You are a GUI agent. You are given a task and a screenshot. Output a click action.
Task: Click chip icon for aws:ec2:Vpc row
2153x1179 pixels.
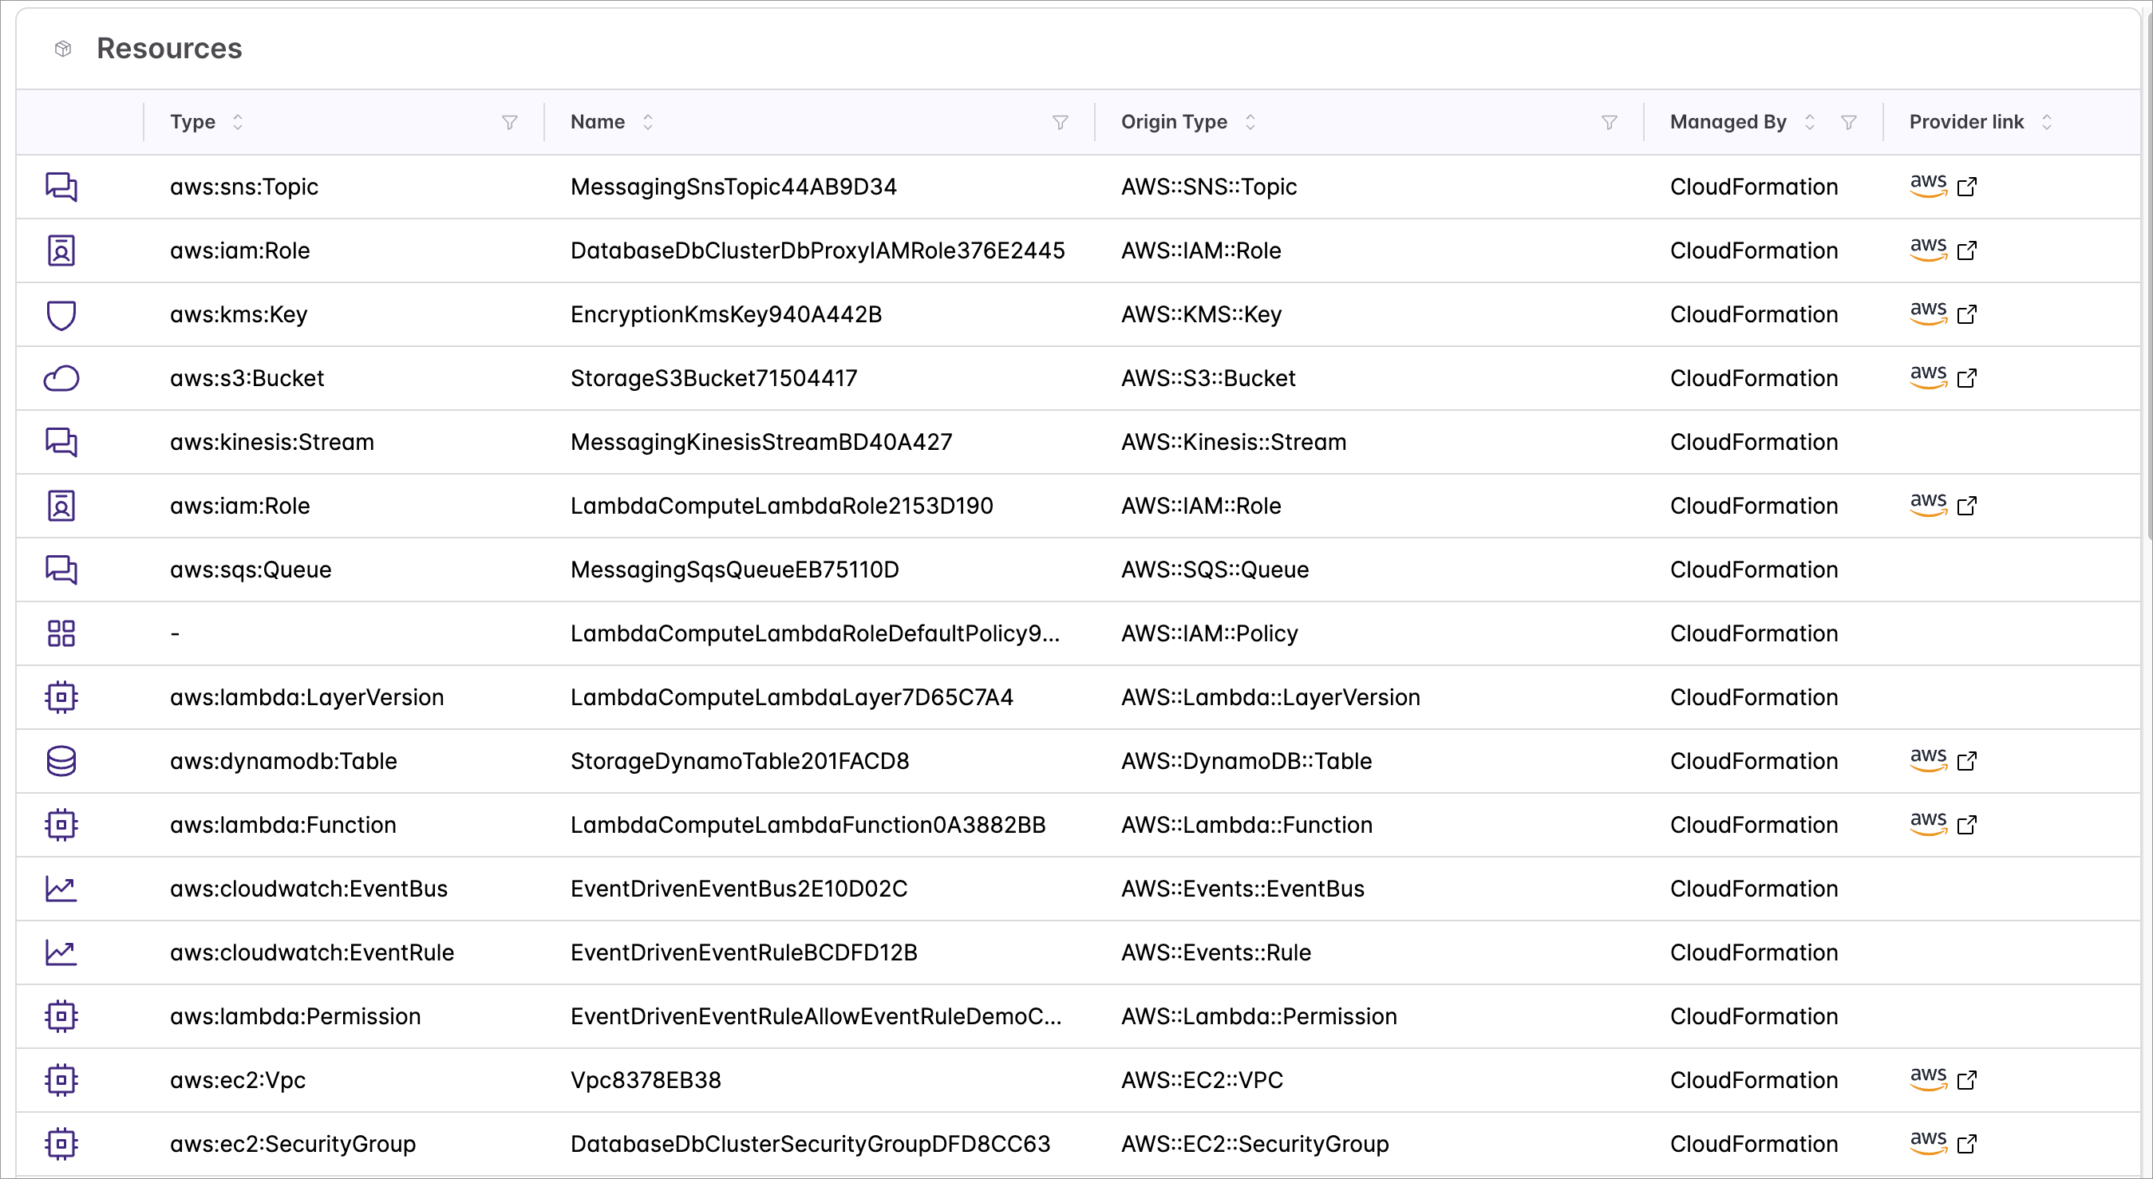tap(61, 1080)
